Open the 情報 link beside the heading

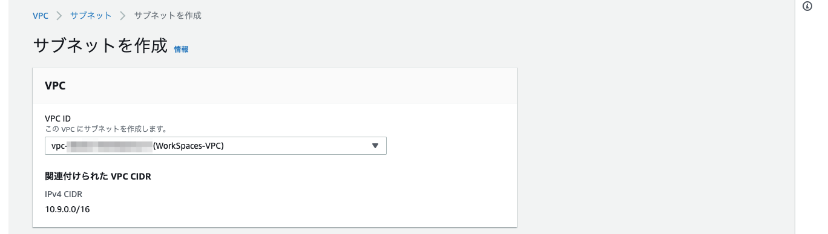coord(181,50)
